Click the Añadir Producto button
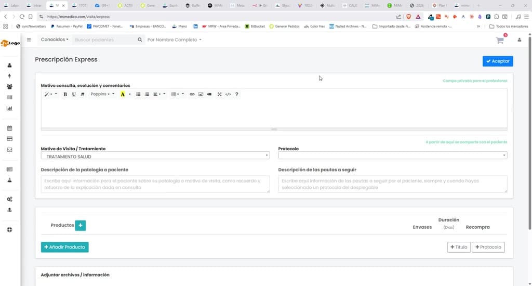Viewport: 532px width, 286px height. (x=65, y=247)
